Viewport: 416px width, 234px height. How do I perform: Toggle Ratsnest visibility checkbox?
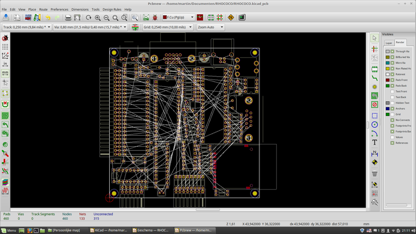coord(392,74)
